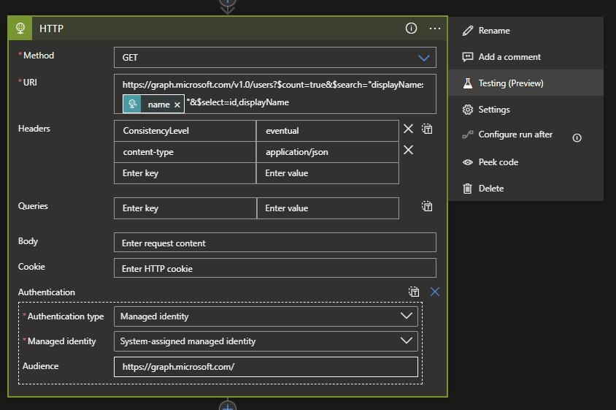Click the gear icon for Settings

tap(468, 110)
